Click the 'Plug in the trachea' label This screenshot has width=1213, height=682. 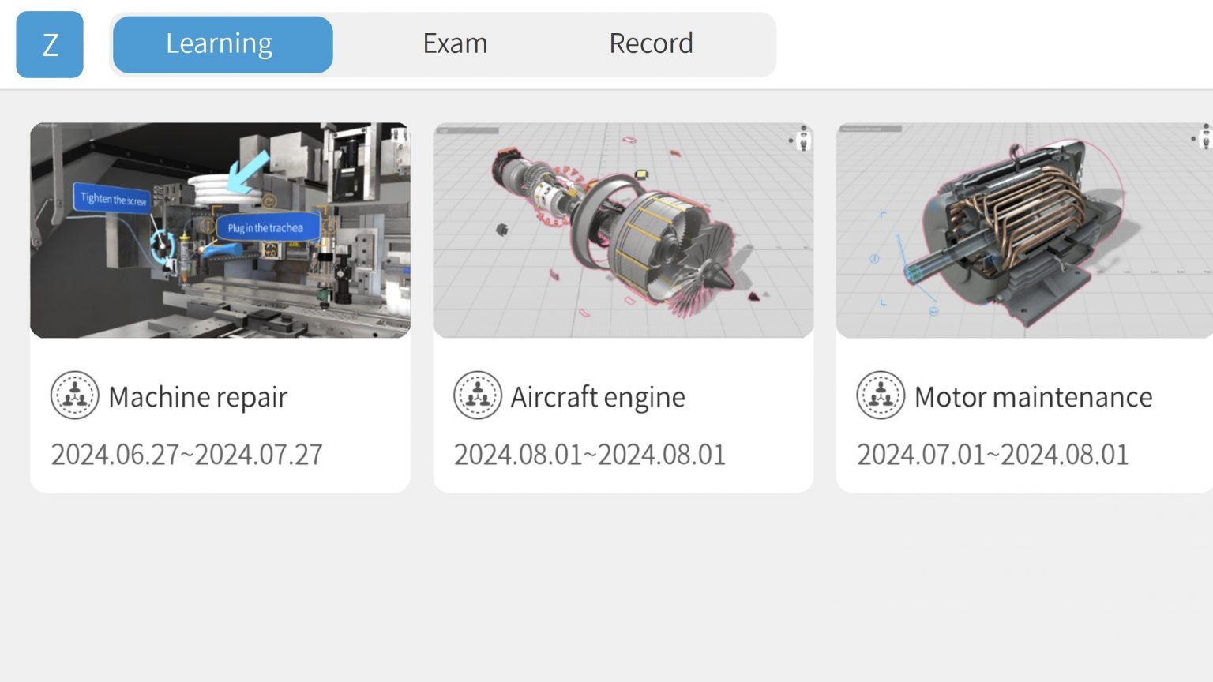pyautogui.click(x=265, y=228)
